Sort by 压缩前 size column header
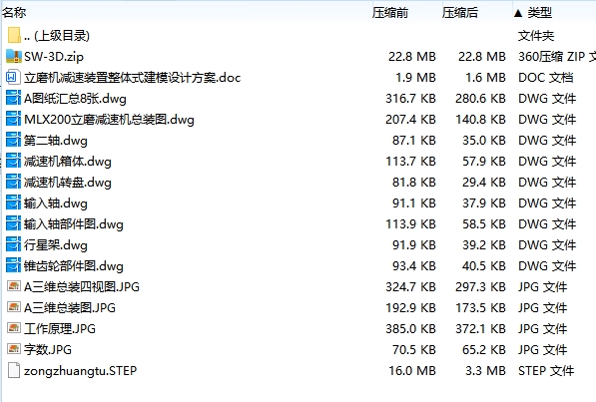The width and height of the screenshot is (596, 402). click(x=390, y=13)
